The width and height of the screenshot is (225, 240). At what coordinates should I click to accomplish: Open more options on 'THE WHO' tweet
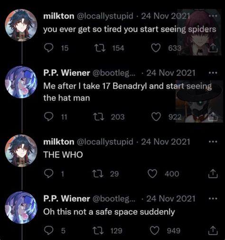(213, 142)
